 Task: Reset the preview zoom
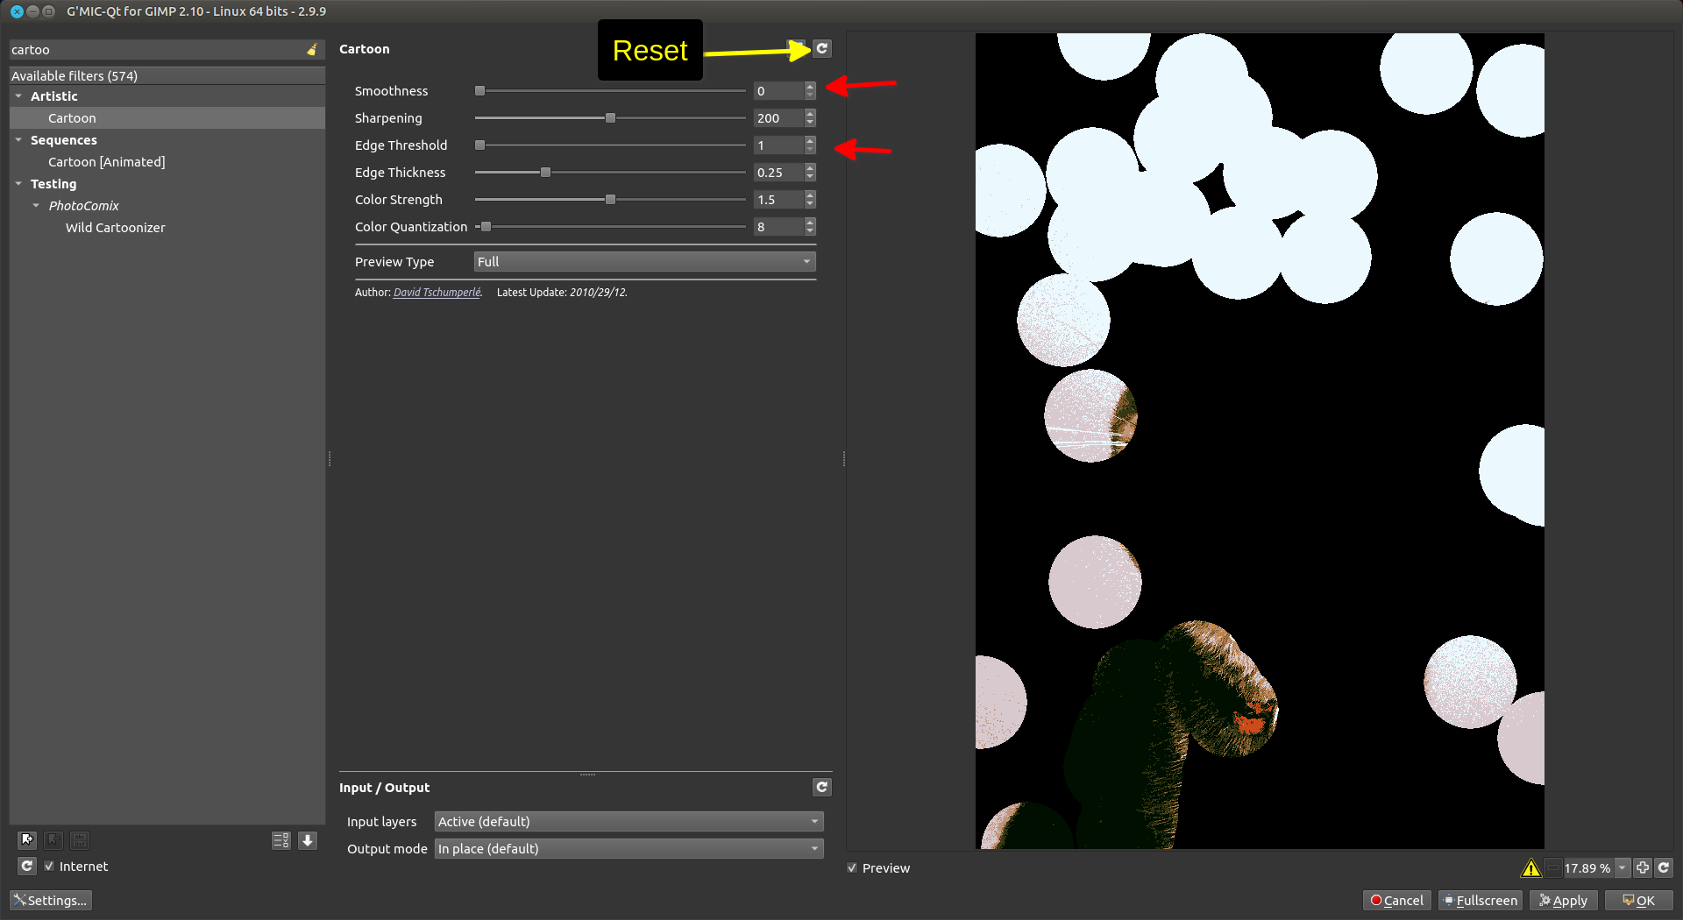point(1663,867)
